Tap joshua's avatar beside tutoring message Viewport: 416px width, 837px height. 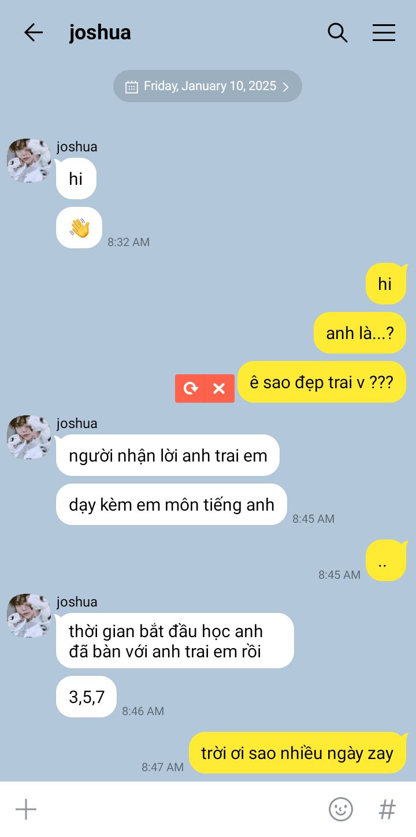(29, 437)
